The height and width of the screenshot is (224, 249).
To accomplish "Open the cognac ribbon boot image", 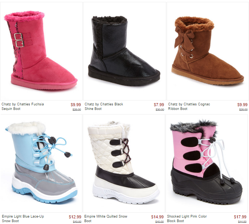I will 208,51.
